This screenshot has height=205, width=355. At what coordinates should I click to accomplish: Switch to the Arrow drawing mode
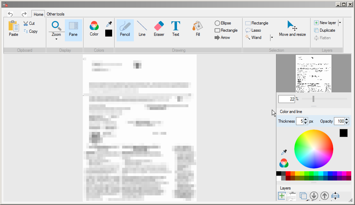[223, 38]
